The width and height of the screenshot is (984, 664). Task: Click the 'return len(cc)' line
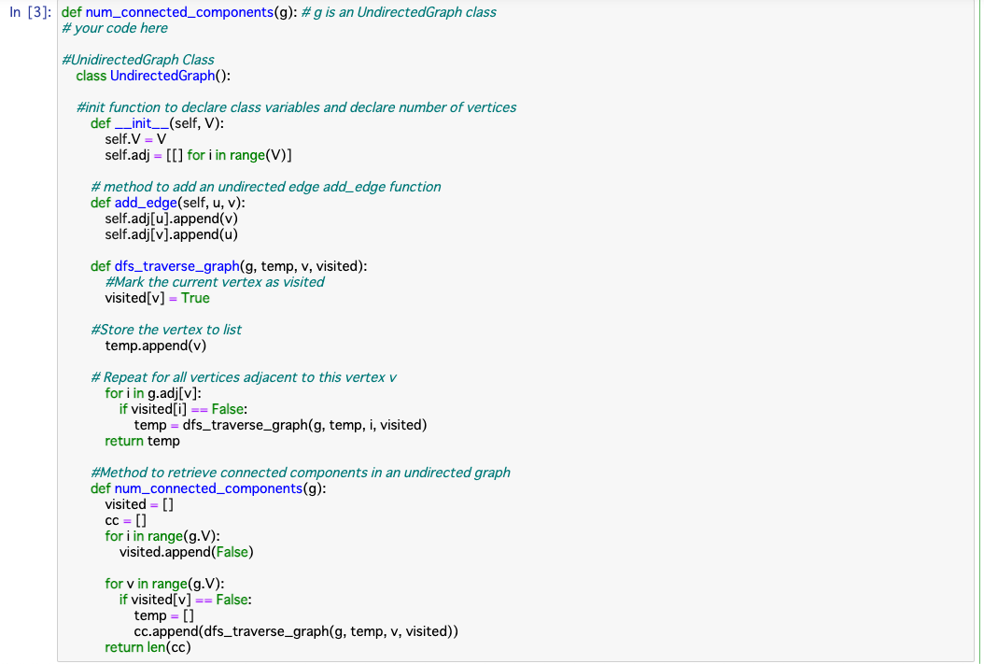tap(148, 648)
